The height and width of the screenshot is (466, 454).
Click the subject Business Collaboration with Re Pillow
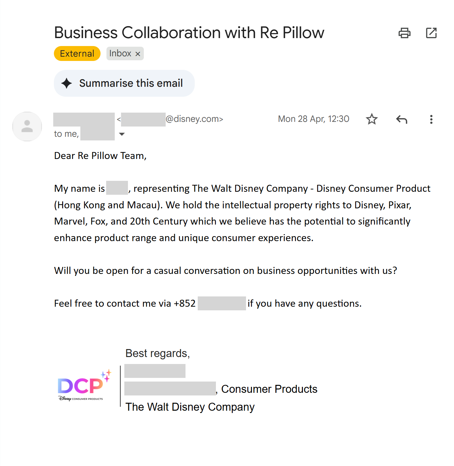click(189, 33)
